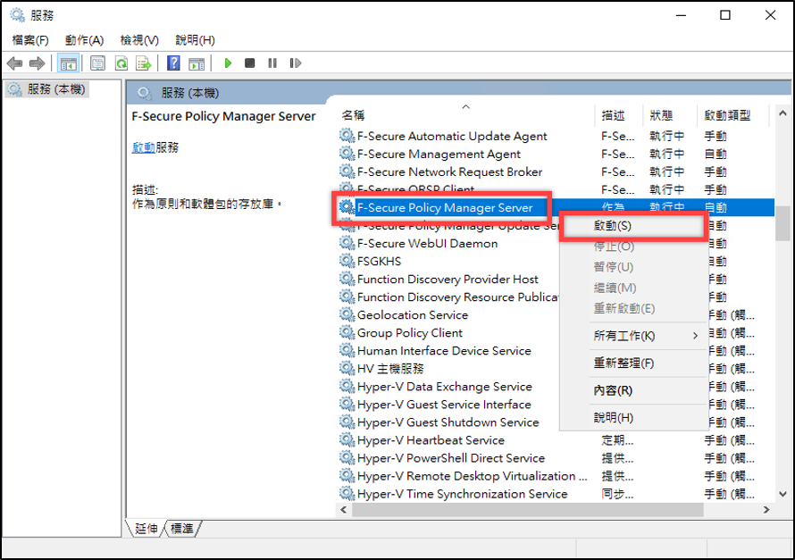Image resolution: width=795 pixels, height=560 pixels.
Task: Click gear icon of F-Secure Management Agent
Action: coord(347,154)
